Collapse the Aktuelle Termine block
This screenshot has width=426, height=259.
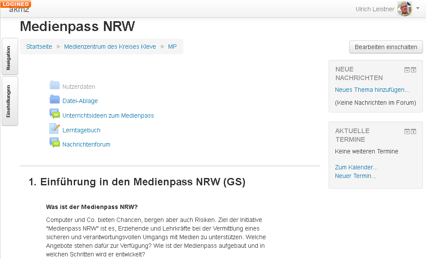[x=407, y=131]
